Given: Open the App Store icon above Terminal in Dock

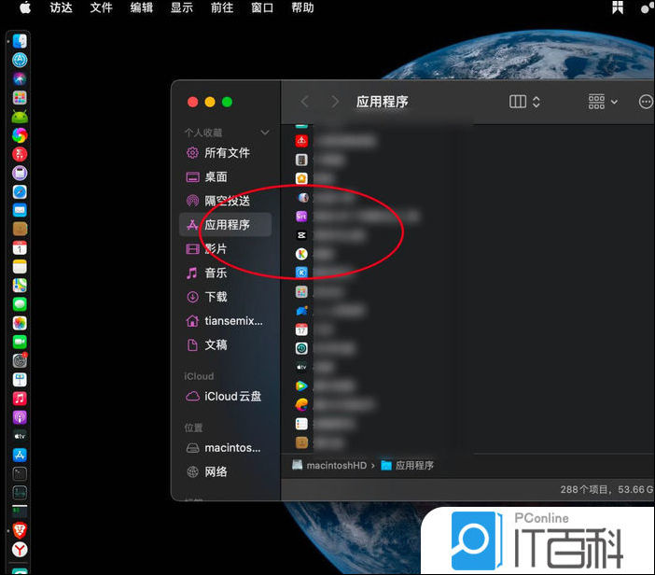Looking at the screenshot, I should click(x=20, y=455).
